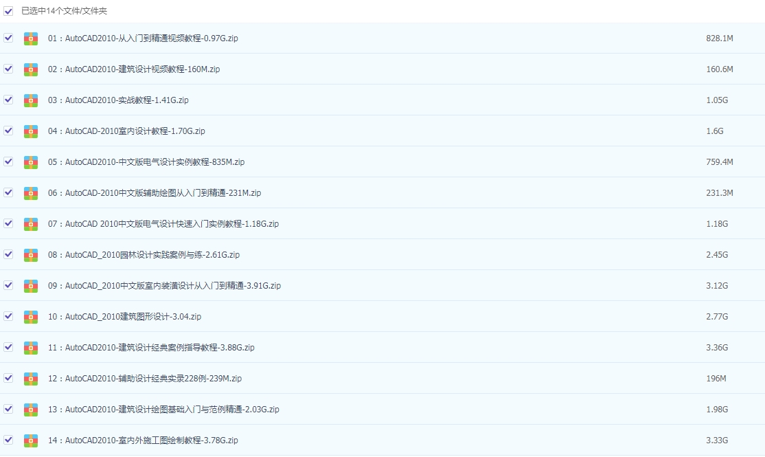Uncheck the box for 12 辅助设计经典实录228例
Viewport: 765px width, 457px height.
[x=8, y=378]
